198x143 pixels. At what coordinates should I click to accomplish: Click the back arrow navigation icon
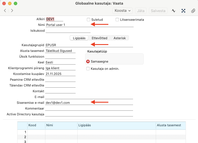coord(5,11)
